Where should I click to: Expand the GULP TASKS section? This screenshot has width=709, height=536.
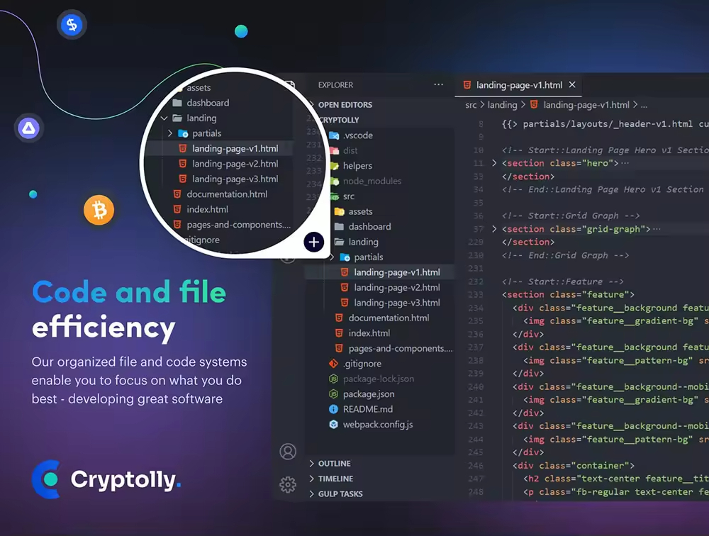340,494
